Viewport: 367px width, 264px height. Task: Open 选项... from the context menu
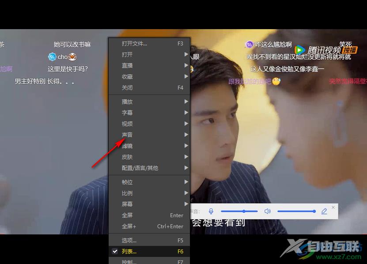[149, 240]
